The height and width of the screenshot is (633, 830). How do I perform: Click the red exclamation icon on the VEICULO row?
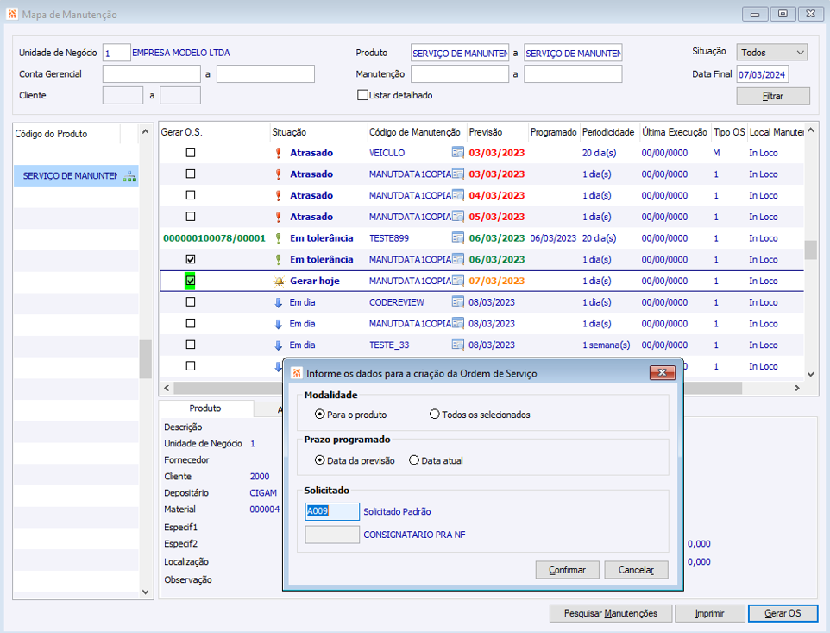[278, 153]
